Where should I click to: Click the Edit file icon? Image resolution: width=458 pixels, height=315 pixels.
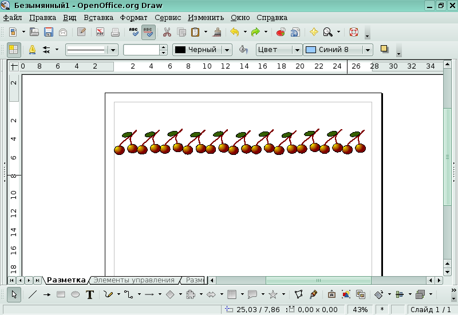point(81,32)
